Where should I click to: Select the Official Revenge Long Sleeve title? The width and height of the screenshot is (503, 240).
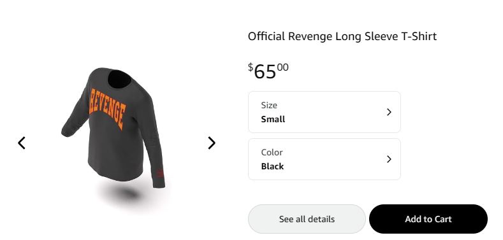coord(342,36)
